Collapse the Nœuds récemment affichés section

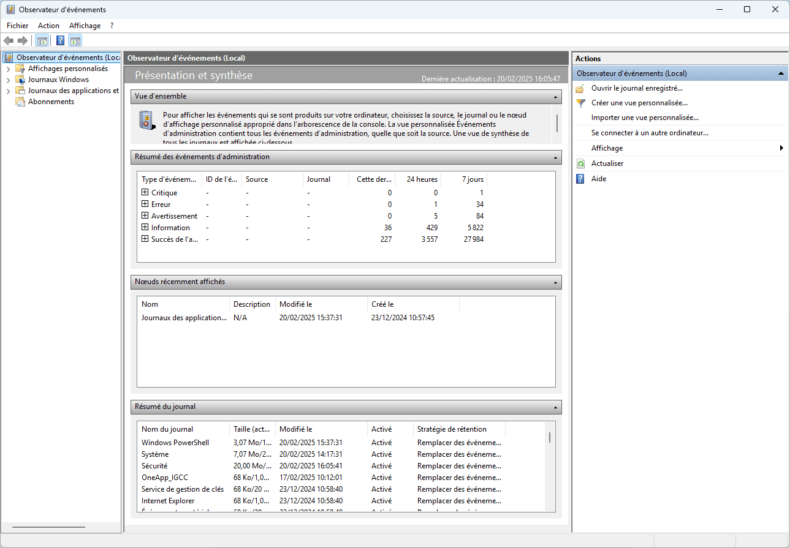(556, 282)
